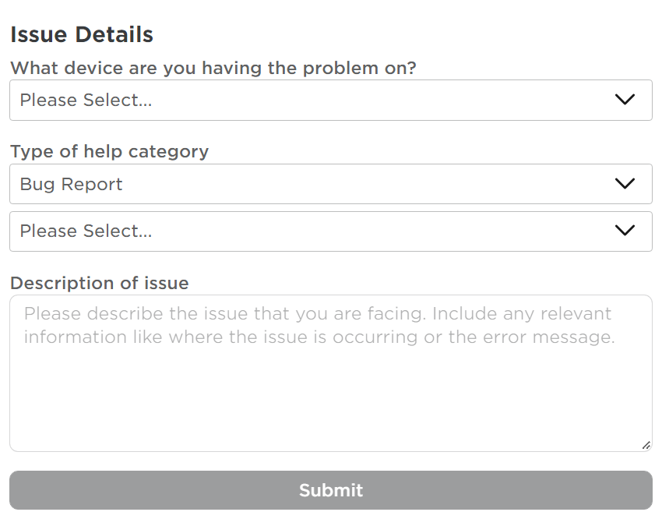Viewport: 662px width, 519px height.
Task: Click the "Description of issue" label
Action: [100, 283]
